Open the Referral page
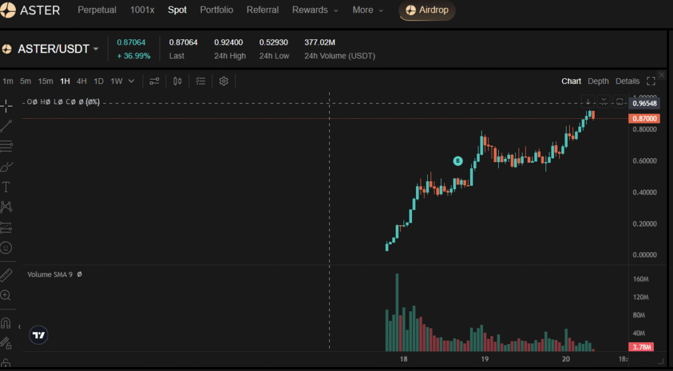The height and width of the screenshot is (371, 673). click(263, 10)
